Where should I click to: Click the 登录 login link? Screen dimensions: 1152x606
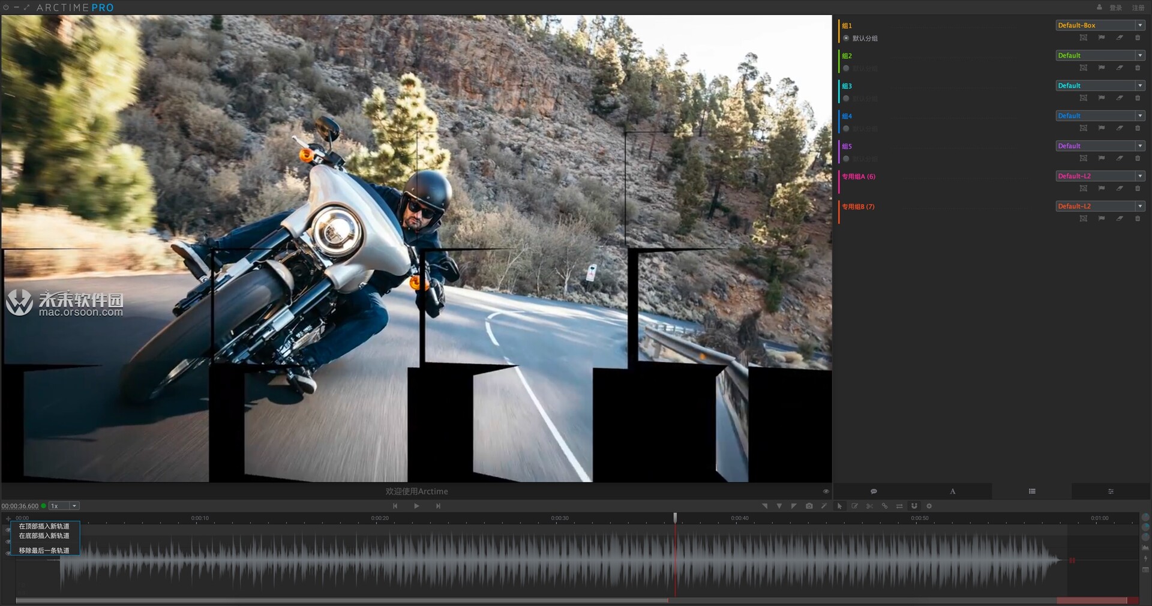tap(1115, 8)
